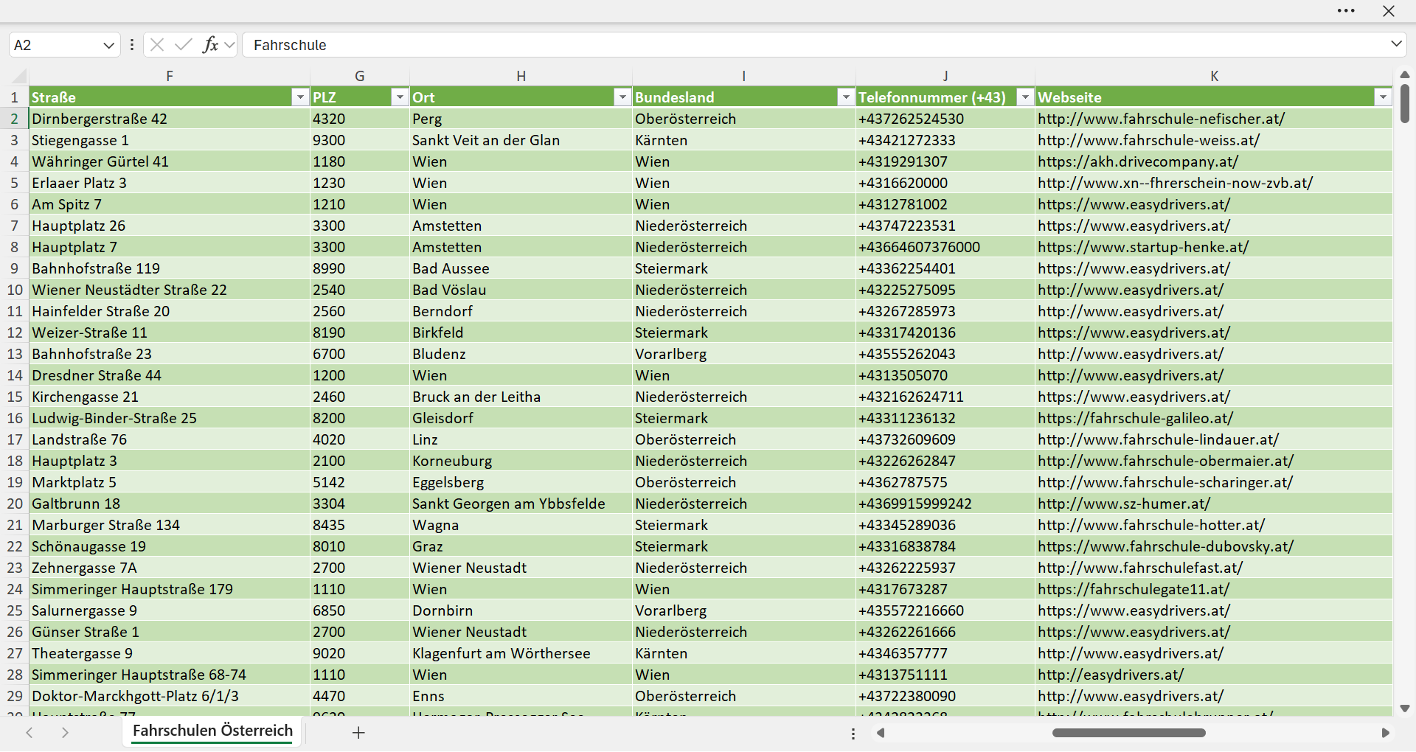Select column I header
The height and width of the screenshot is (752, 1416).
coord(744,76)
